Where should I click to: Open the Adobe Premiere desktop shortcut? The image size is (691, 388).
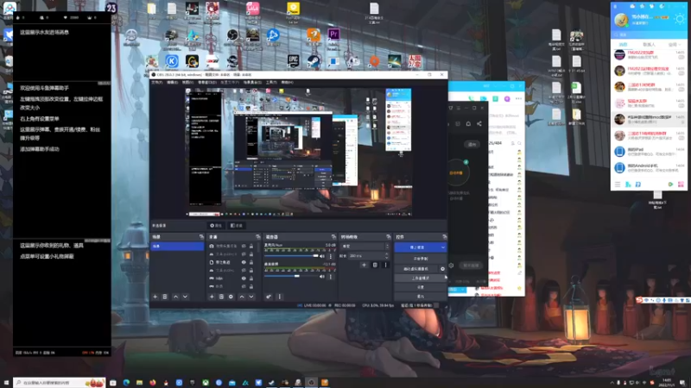tap(333, 34)
